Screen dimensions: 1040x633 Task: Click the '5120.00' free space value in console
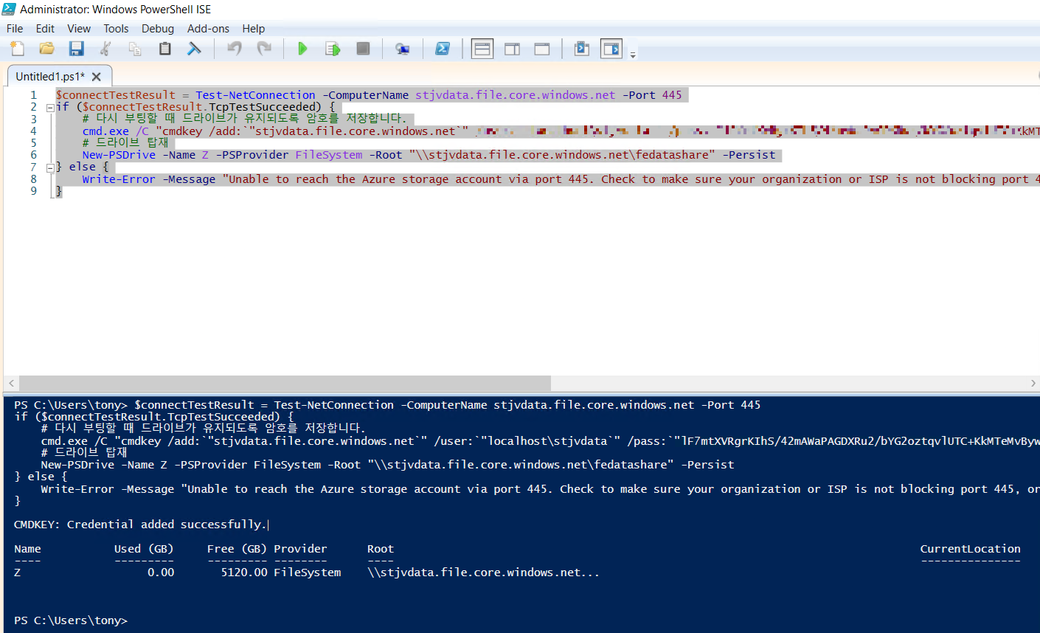[x=244, y=573]
